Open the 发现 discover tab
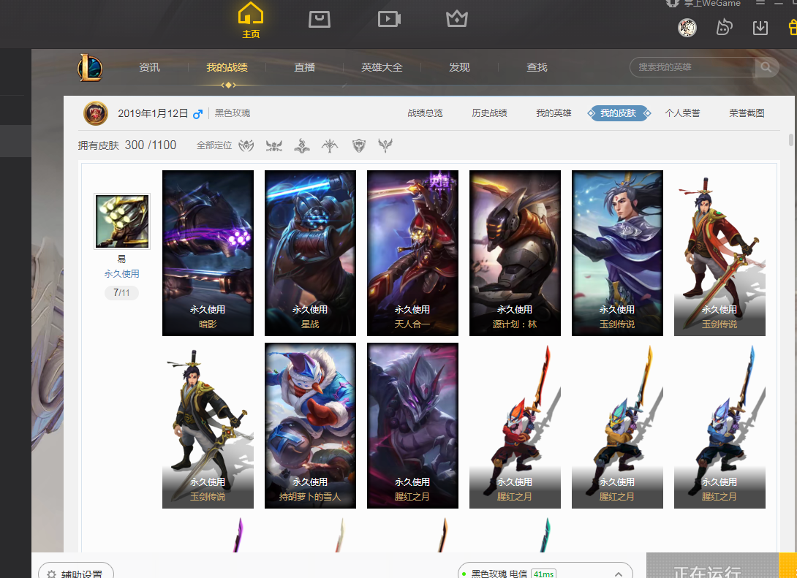This screenshot has height=578, width=797. coord(459,67)
